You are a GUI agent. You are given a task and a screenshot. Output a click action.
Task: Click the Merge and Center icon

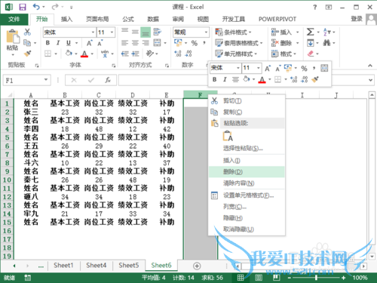click(157, 43)
